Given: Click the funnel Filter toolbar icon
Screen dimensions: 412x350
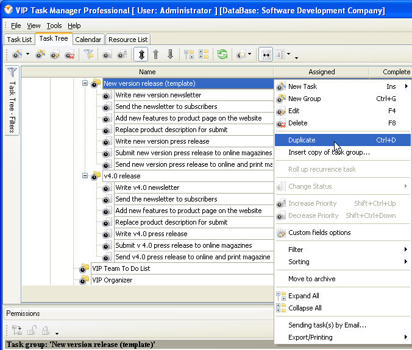Looking at the screenshot, I should (88, 54).
